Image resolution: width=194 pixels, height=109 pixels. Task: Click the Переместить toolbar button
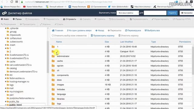[x=51, y=19]
